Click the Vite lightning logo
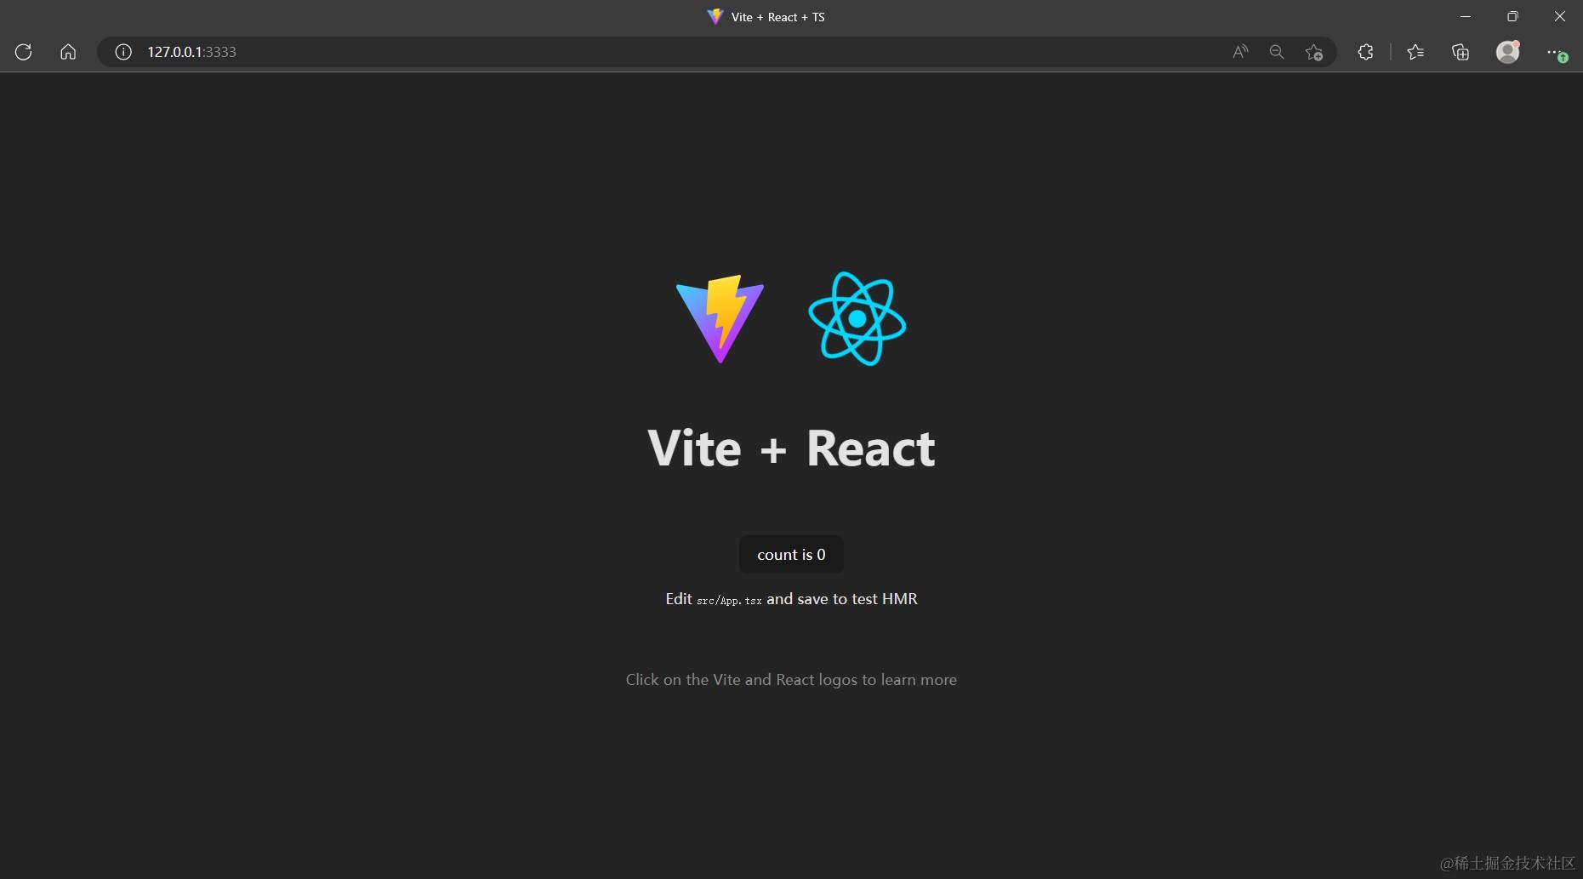The height and width of the screenshot is (879, 1583). click(720, 319)
